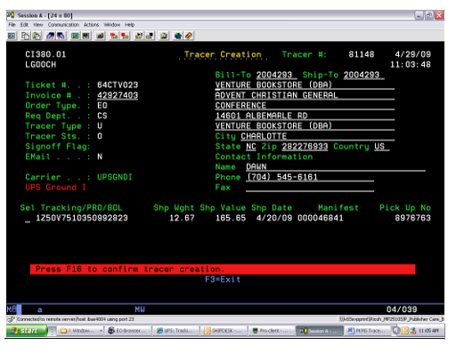Open the Communication menu
Image resolution: width=456 pixels, height=353 pixels.
(x=63, y=25)
